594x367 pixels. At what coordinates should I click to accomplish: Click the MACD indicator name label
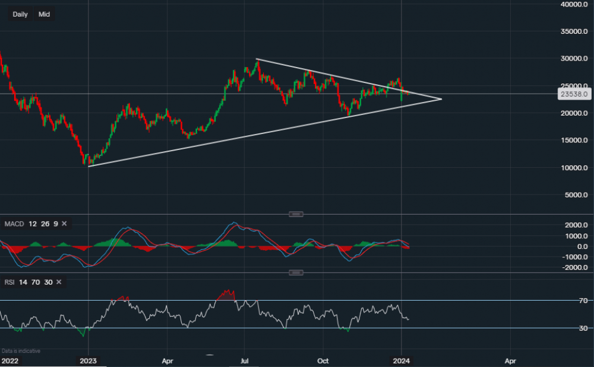point(14,224)
